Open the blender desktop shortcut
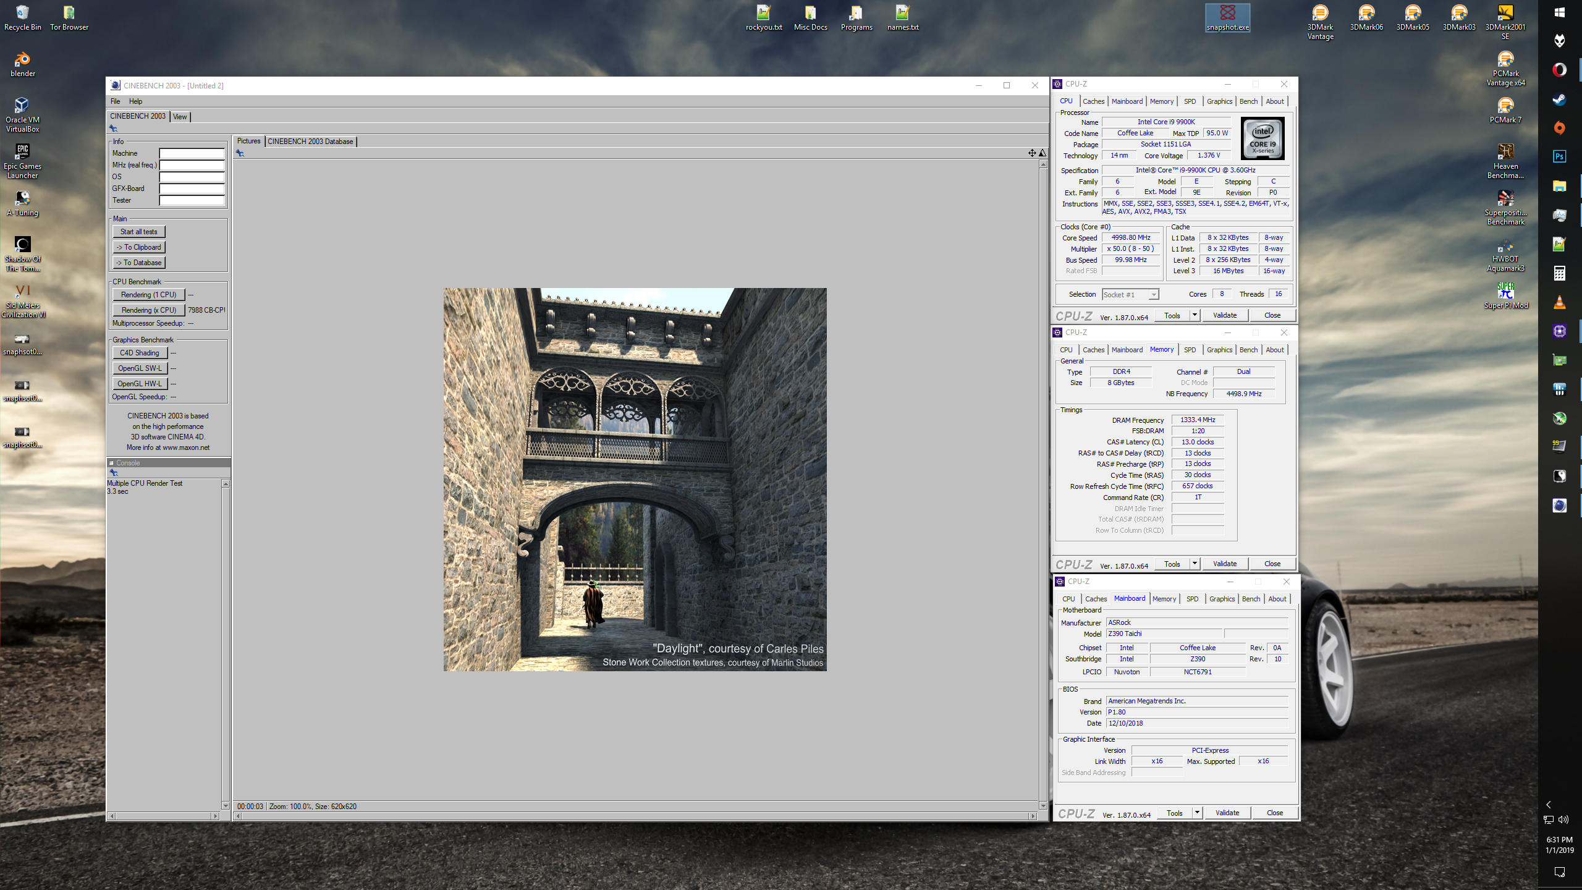Viewport: 1582px width, 890px height. click(x=22, y=64)
